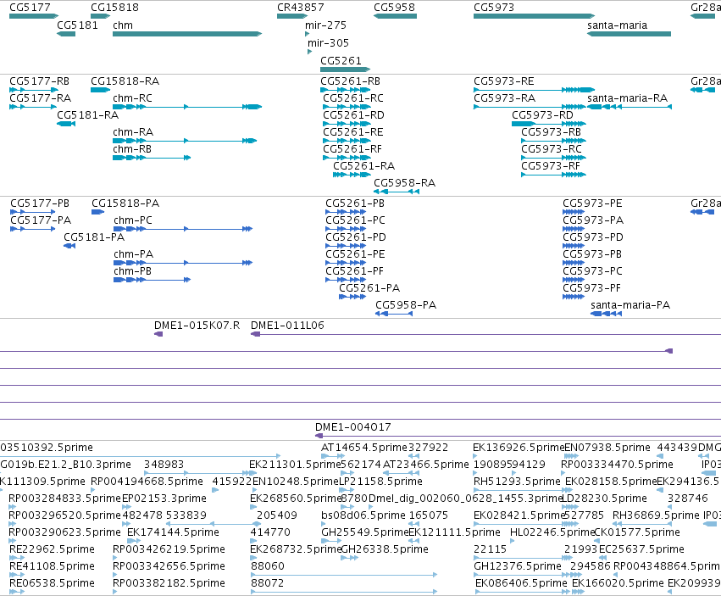Click BAC clone DME1-011L06
The height and width of the screenshot is (596, 721).
click(287, 326)
